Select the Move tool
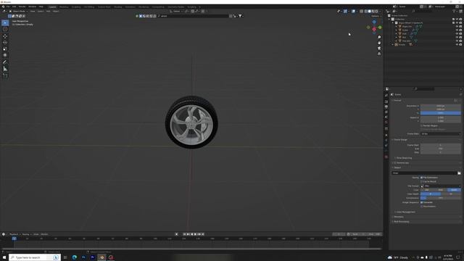Image resolution: width=464 pixels, height=261 pixels. point(5,36)
